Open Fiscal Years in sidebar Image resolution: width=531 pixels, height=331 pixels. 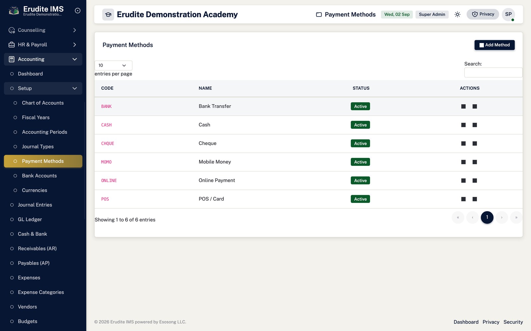tap(43, 118)
